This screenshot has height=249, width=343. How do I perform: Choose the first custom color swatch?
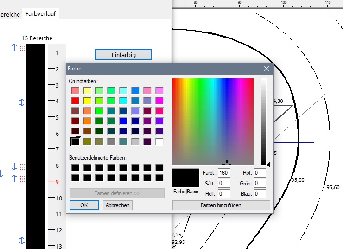tap(75, 167)
